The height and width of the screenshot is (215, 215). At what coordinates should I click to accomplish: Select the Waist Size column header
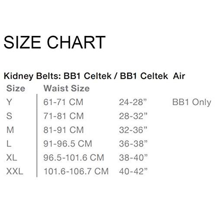[x=67, y=88]
